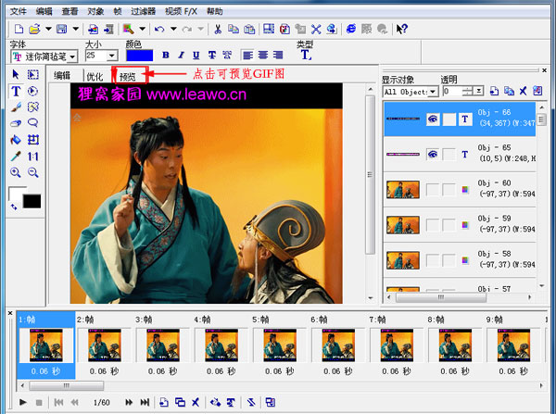The width and height of the screenshot is (556, 414).
Task: Select the Eraser tool
Action: click(16, 123)
